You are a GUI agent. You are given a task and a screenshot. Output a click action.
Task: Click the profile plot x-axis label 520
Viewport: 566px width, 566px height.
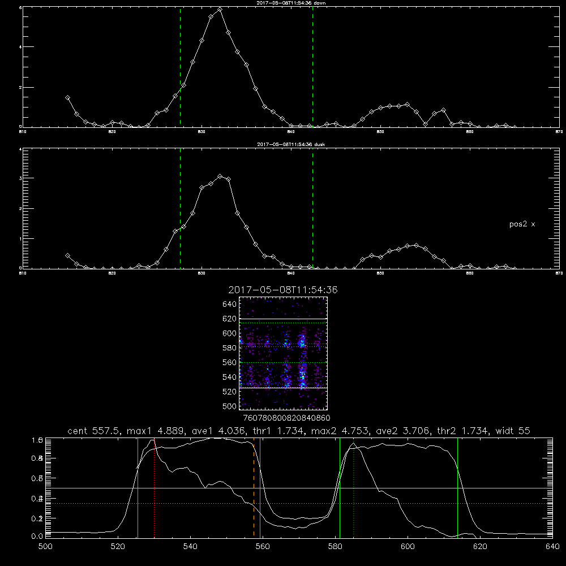pyautogui.click(x=118, y=547)
